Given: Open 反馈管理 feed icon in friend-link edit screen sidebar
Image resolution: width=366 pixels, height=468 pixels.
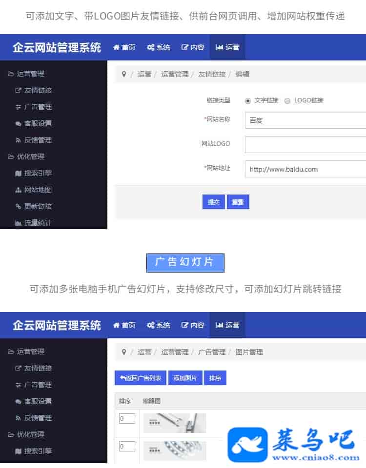Looking at the screenshot, I should (x=18, y=140).
